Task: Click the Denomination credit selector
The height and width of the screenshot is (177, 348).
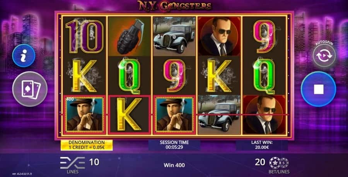Action: (x=87, y=145)
